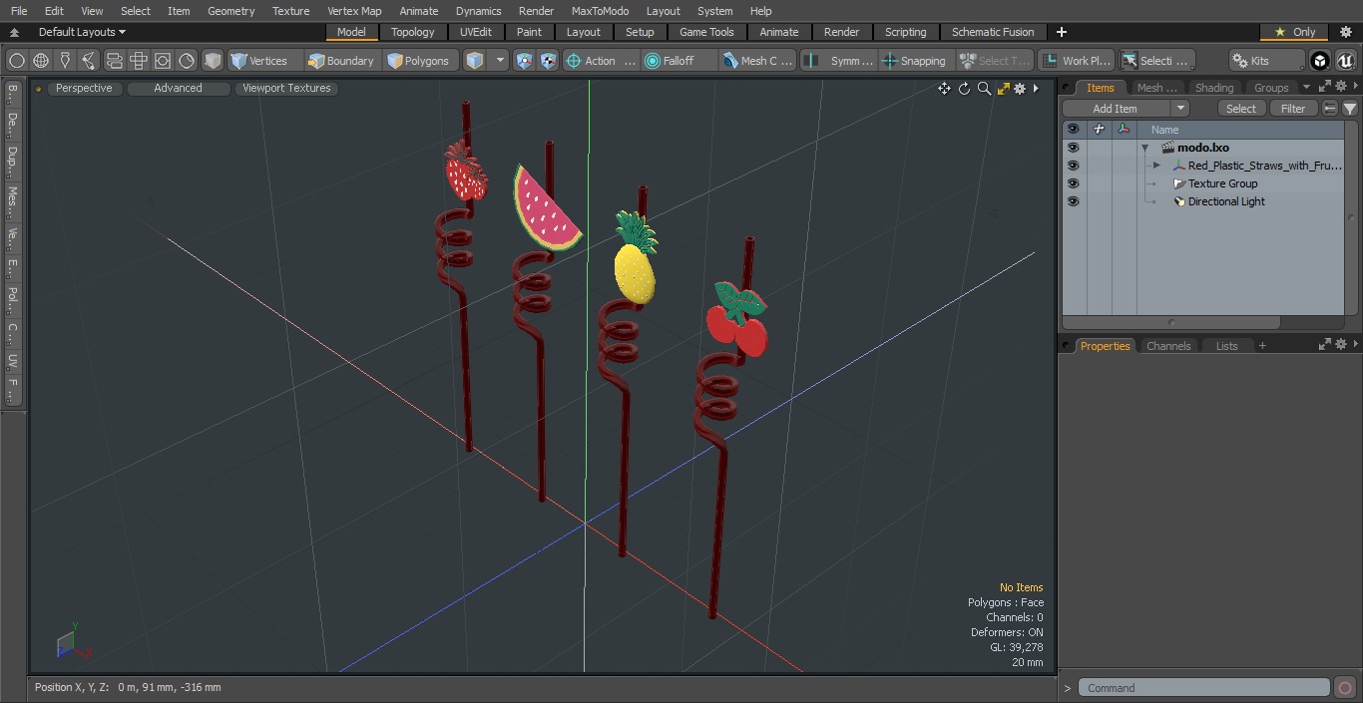Open the Work Plane popup

coord(1076,61)
